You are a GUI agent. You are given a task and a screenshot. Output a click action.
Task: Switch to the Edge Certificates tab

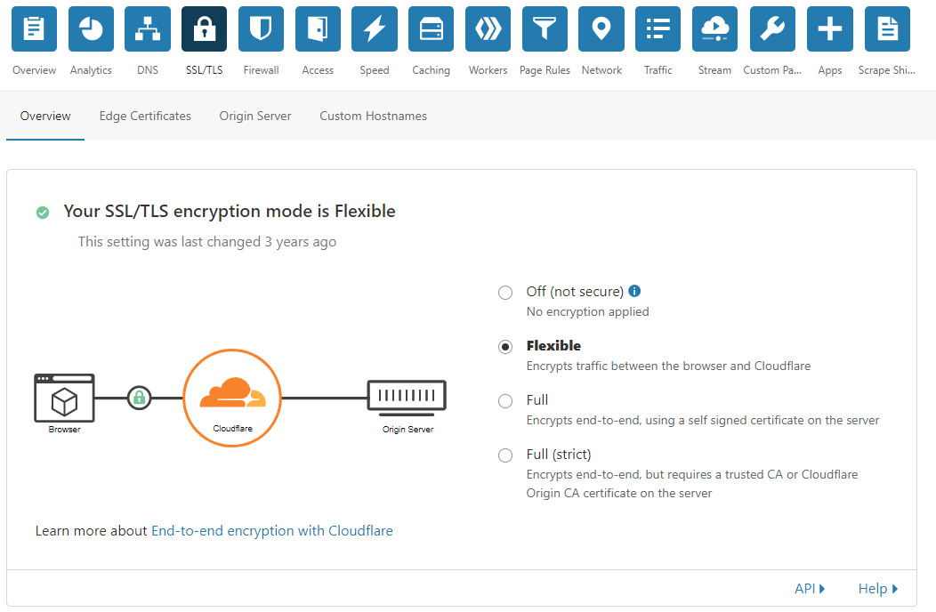tap(145, 116)
